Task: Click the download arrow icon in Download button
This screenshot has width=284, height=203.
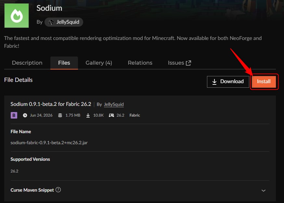Action: [214, 82]
